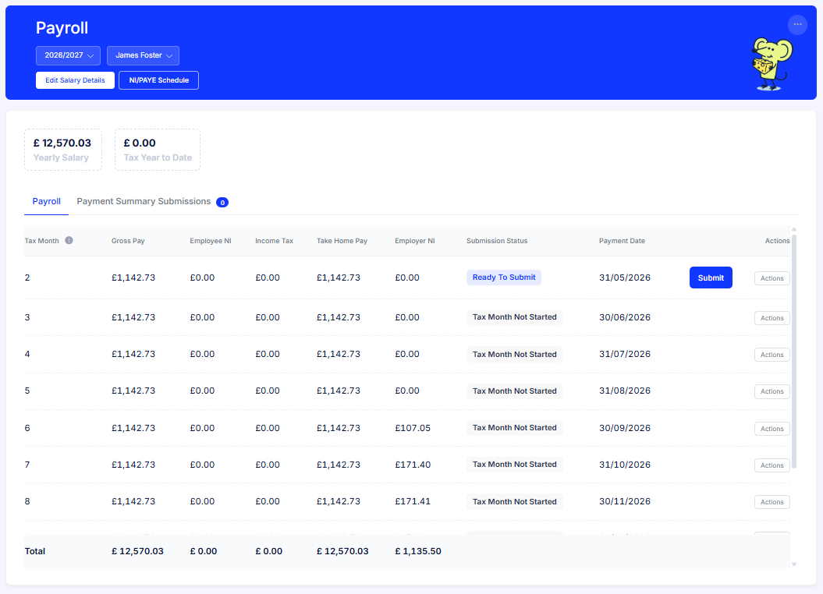Click the Employer NI column header
The width and height of the screenshot is (823, 594).
[415, 241]
